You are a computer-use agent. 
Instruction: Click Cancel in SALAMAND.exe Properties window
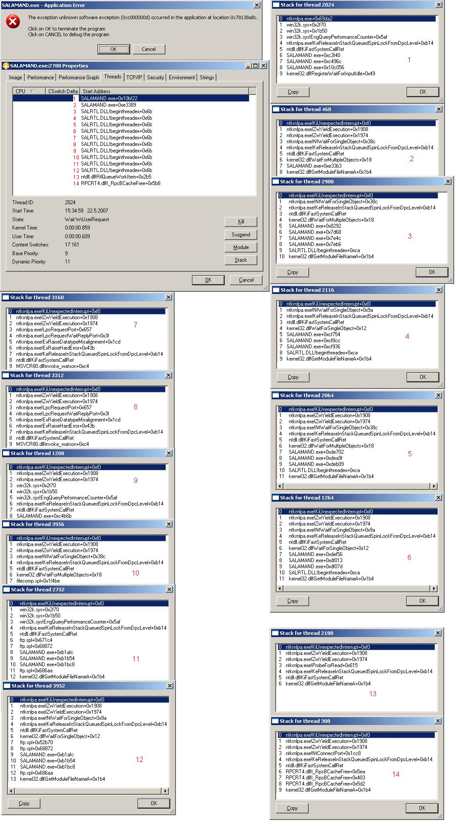[x=246, y=280]
